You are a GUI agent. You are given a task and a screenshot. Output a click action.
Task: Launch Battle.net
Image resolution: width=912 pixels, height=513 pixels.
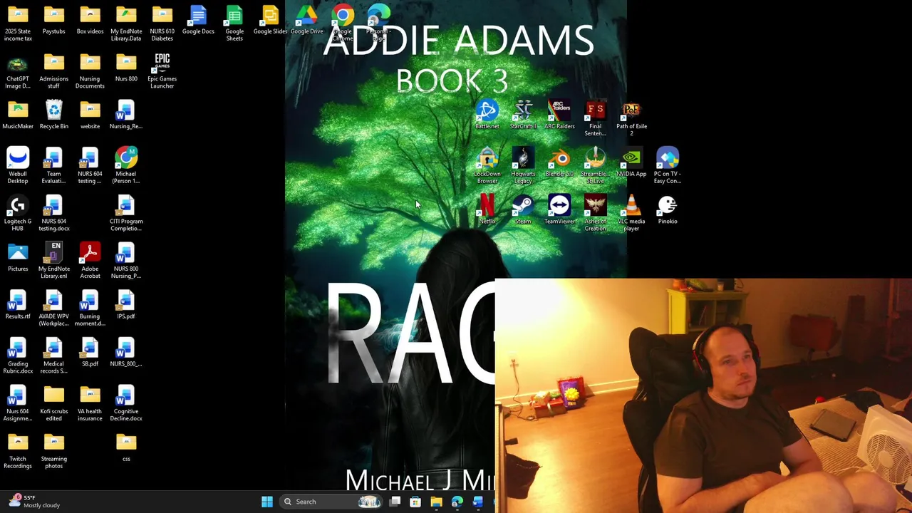tap(487, 115)
